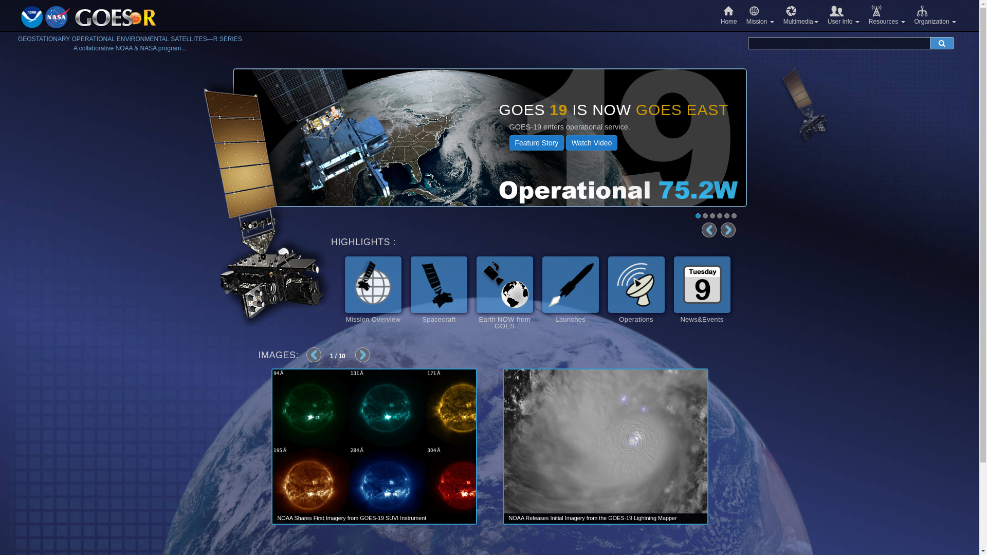The width and height of the screenshot is (987, 555).
Task: Open the Feature Story button
Action: [x=536, y=143]
